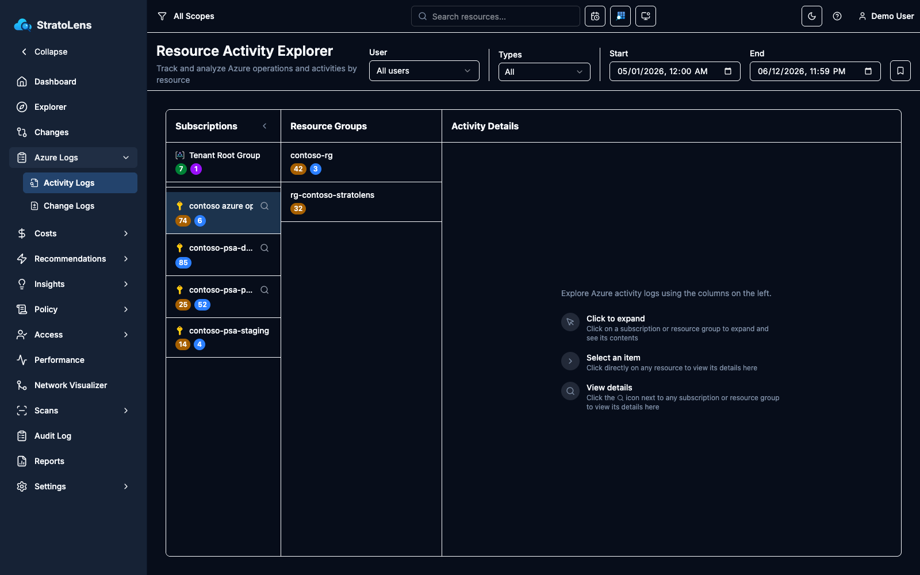Expand the Insights menu

[73, 284]
